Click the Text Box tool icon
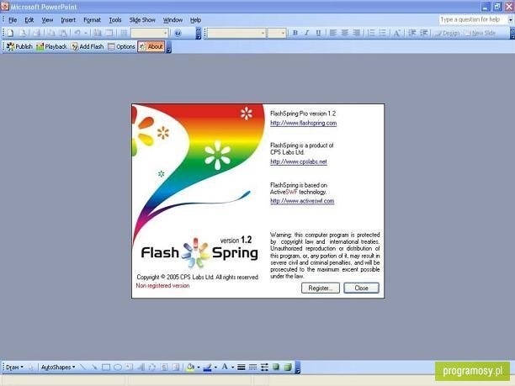 point(129,367)
